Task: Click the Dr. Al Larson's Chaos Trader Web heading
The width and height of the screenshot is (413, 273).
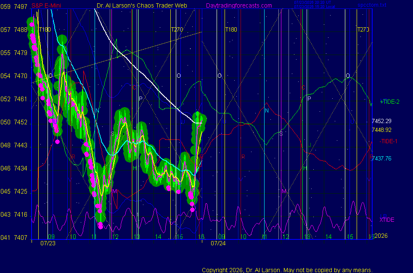Action: [142, 5]
